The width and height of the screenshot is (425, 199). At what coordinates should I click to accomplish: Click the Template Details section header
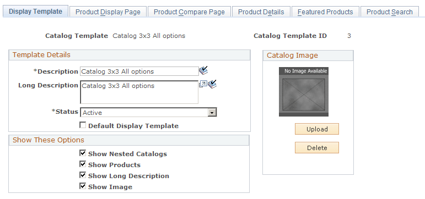pos(130,55)
